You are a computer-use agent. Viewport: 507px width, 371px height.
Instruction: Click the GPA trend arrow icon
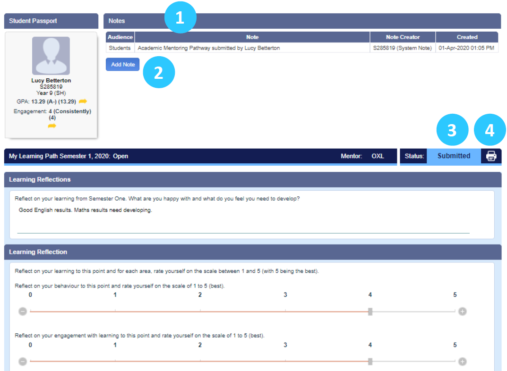(83, 101)
